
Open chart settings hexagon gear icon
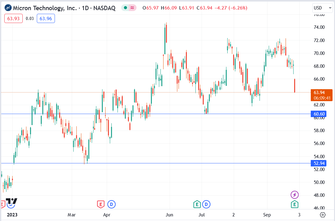tap(323, 215)
